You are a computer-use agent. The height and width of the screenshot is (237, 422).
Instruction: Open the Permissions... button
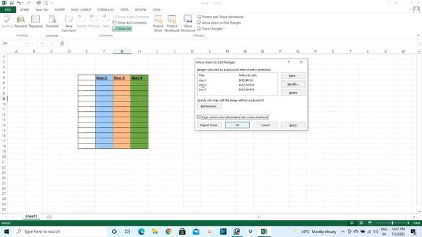pos(210,107)
